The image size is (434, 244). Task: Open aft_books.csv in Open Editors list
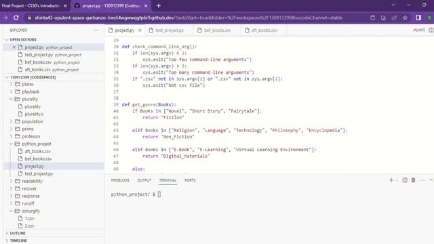pos(54,70)
